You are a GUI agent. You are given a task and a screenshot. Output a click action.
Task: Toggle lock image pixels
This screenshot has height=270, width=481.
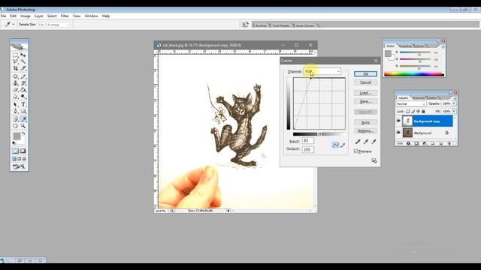(x=413, y=112)
